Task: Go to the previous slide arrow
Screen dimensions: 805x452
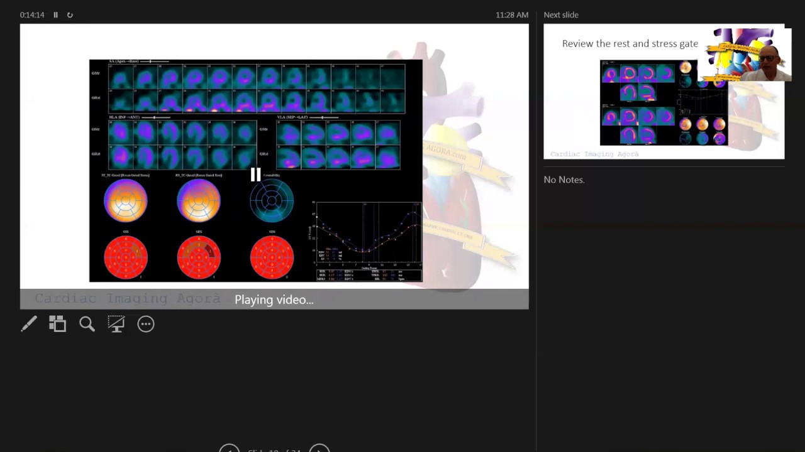Action: 229,448
